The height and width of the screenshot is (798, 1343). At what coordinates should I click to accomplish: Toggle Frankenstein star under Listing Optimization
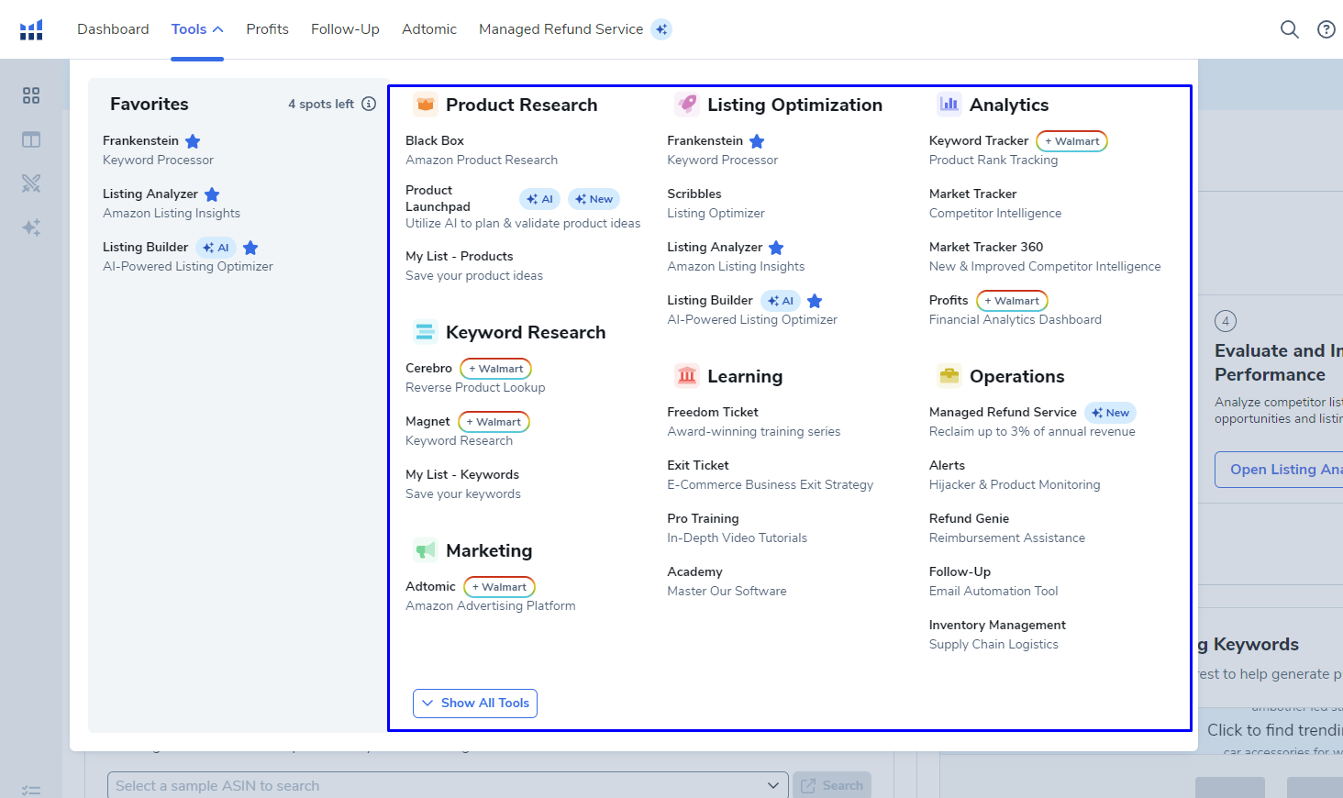point(757,141)
